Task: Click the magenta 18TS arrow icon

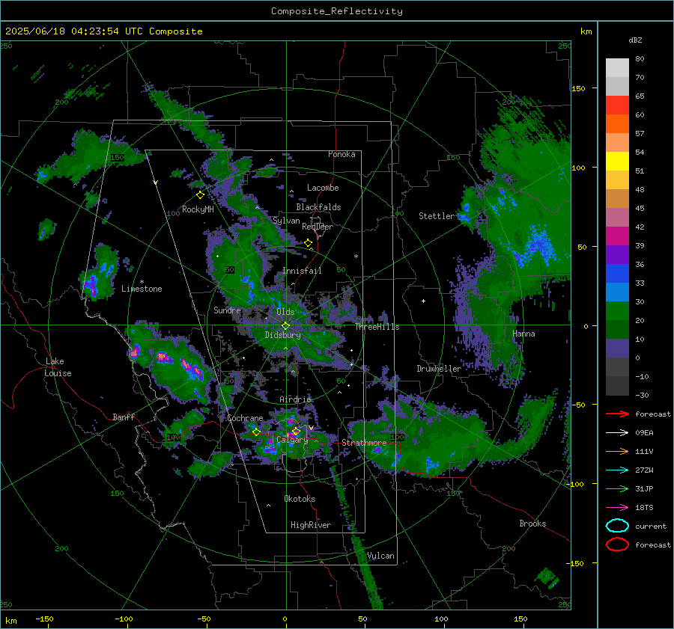Action: pyautogui.click(x=617, y=508)
